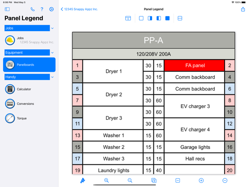Select the Garage lights cell
This screenshot has height=187, width=249.
[194, 147]
